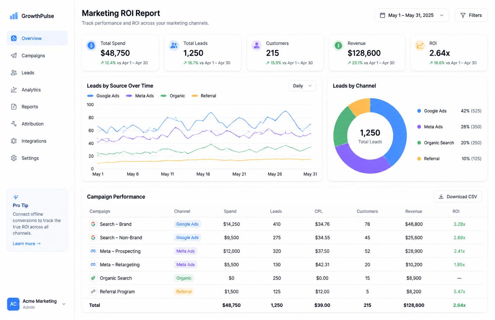Click the GrowthPulse bar-chart logo icon
The height and width of the screenshot is (320, 495).
pos(14,16)
